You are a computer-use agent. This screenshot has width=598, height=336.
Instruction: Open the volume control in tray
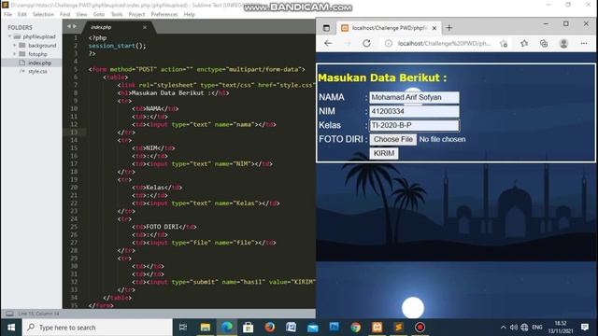tap(514, 328)
